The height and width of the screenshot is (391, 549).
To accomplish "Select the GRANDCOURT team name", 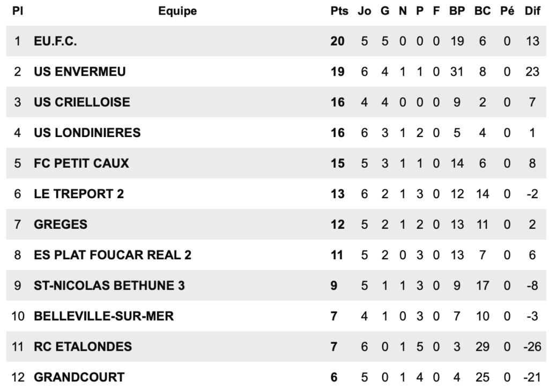I will pos(79,377).
